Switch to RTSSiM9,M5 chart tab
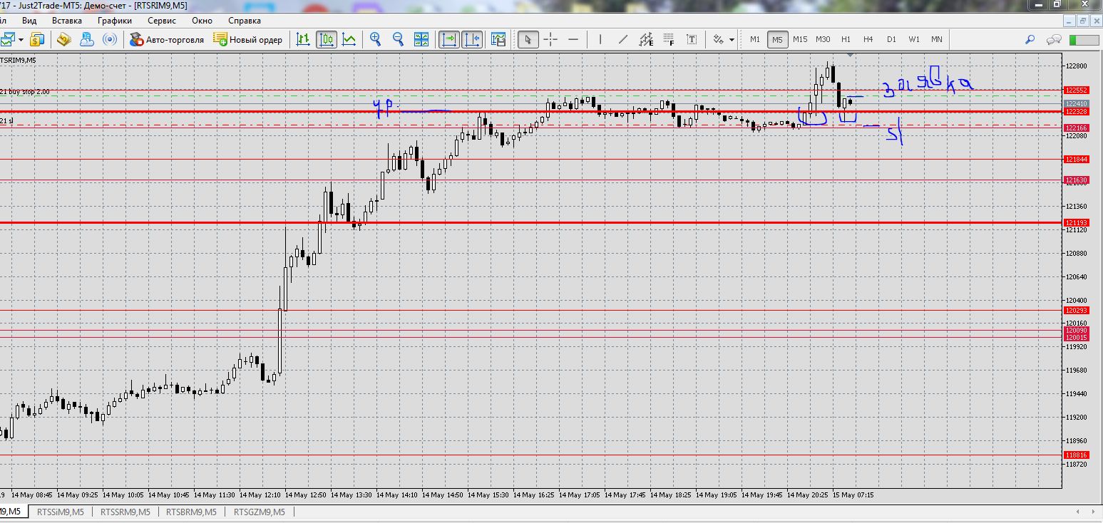The image size is (1103, 523). (61, 512)
